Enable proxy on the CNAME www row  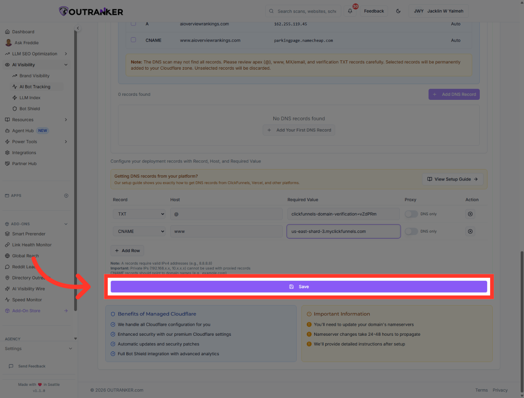pyautogui.click(x=411, y=231)
